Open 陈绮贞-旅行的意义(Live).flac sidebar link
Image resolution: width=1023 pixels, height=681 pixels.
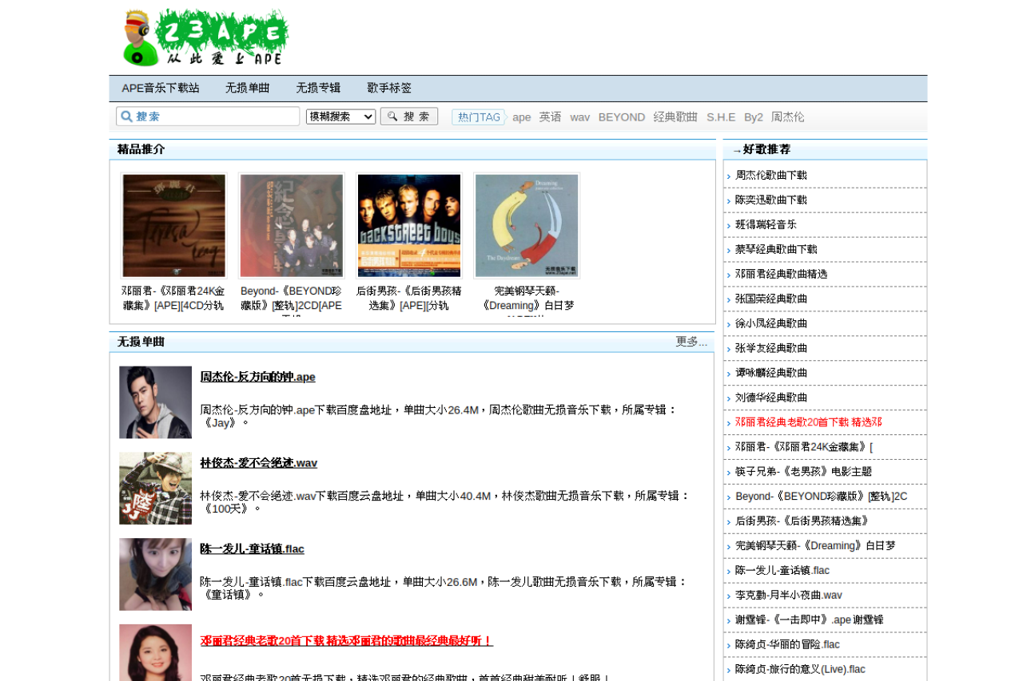[800, 671]
